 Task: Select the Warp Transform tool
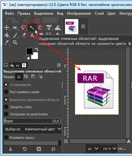click(x=58, y=28)
